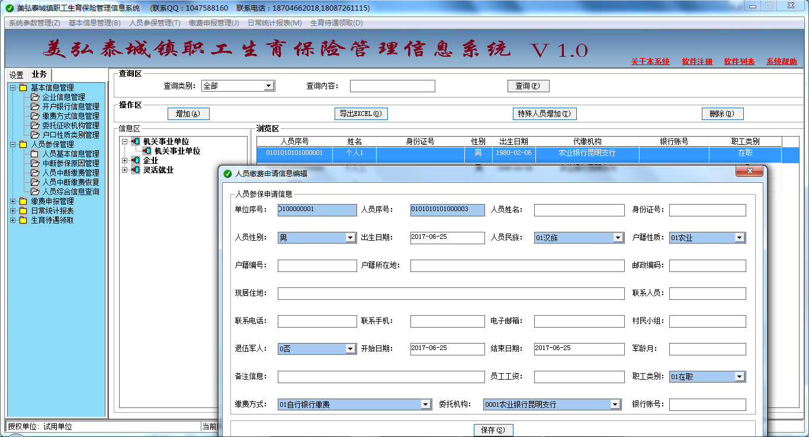Close the 人员缴费申请信息编辑 dialog
The image size is (809, 437).
[749, 171]
